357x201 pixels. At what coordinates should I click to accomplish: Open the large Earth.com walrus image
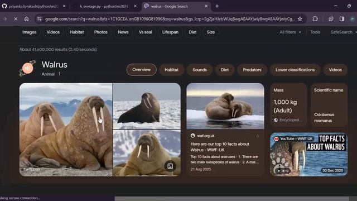pos(66,130)
